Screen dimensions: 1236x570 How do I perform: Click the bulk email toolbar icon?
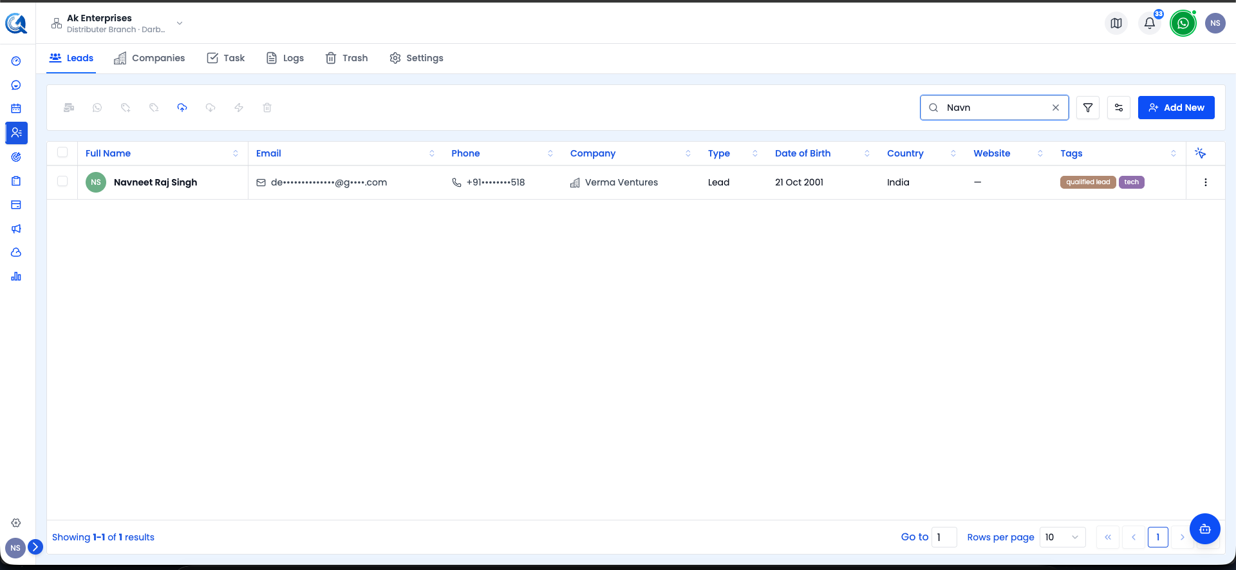pos(69,108)
